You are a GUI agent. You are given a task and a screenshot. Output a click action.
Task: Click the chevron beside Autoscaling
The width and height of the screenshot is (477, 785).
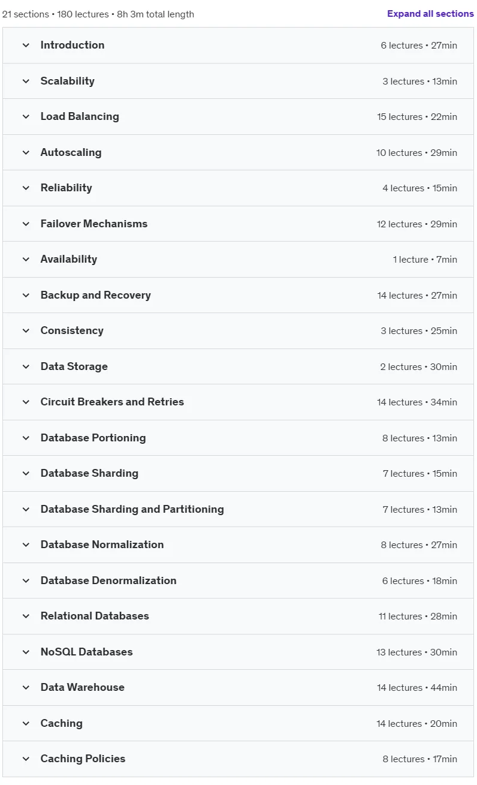click(x=26, y=152)
